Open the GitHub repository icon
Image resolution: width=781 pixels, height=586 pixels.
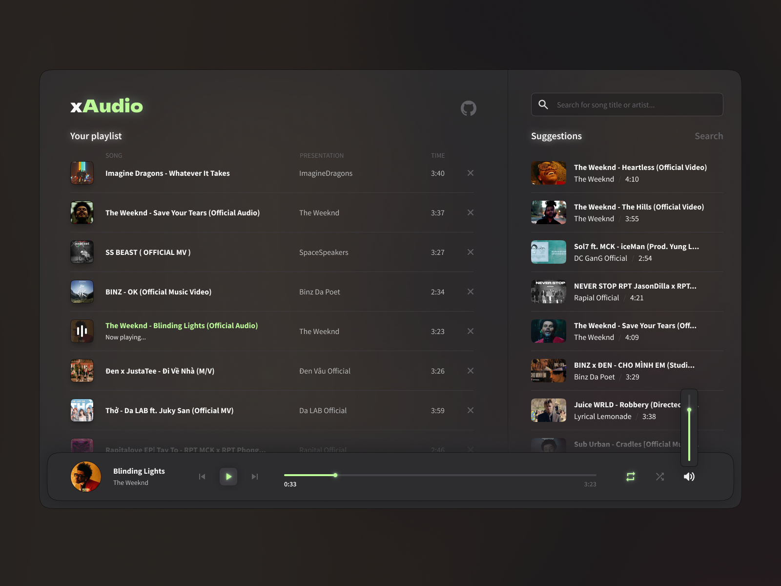pos(470,107)
